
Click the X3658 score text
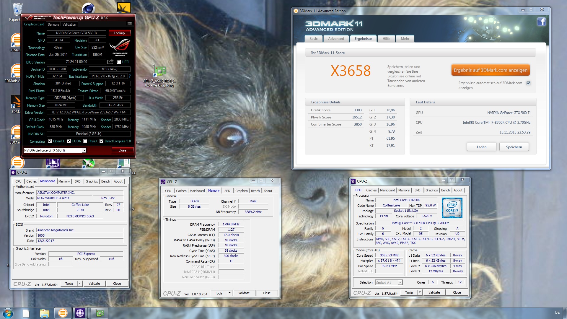pos(351,71)
